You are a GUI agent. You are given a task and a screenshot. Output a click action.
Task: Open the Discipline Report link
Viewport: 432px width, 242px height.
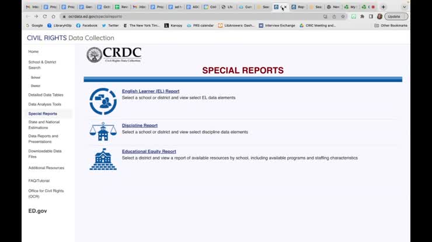140,126
